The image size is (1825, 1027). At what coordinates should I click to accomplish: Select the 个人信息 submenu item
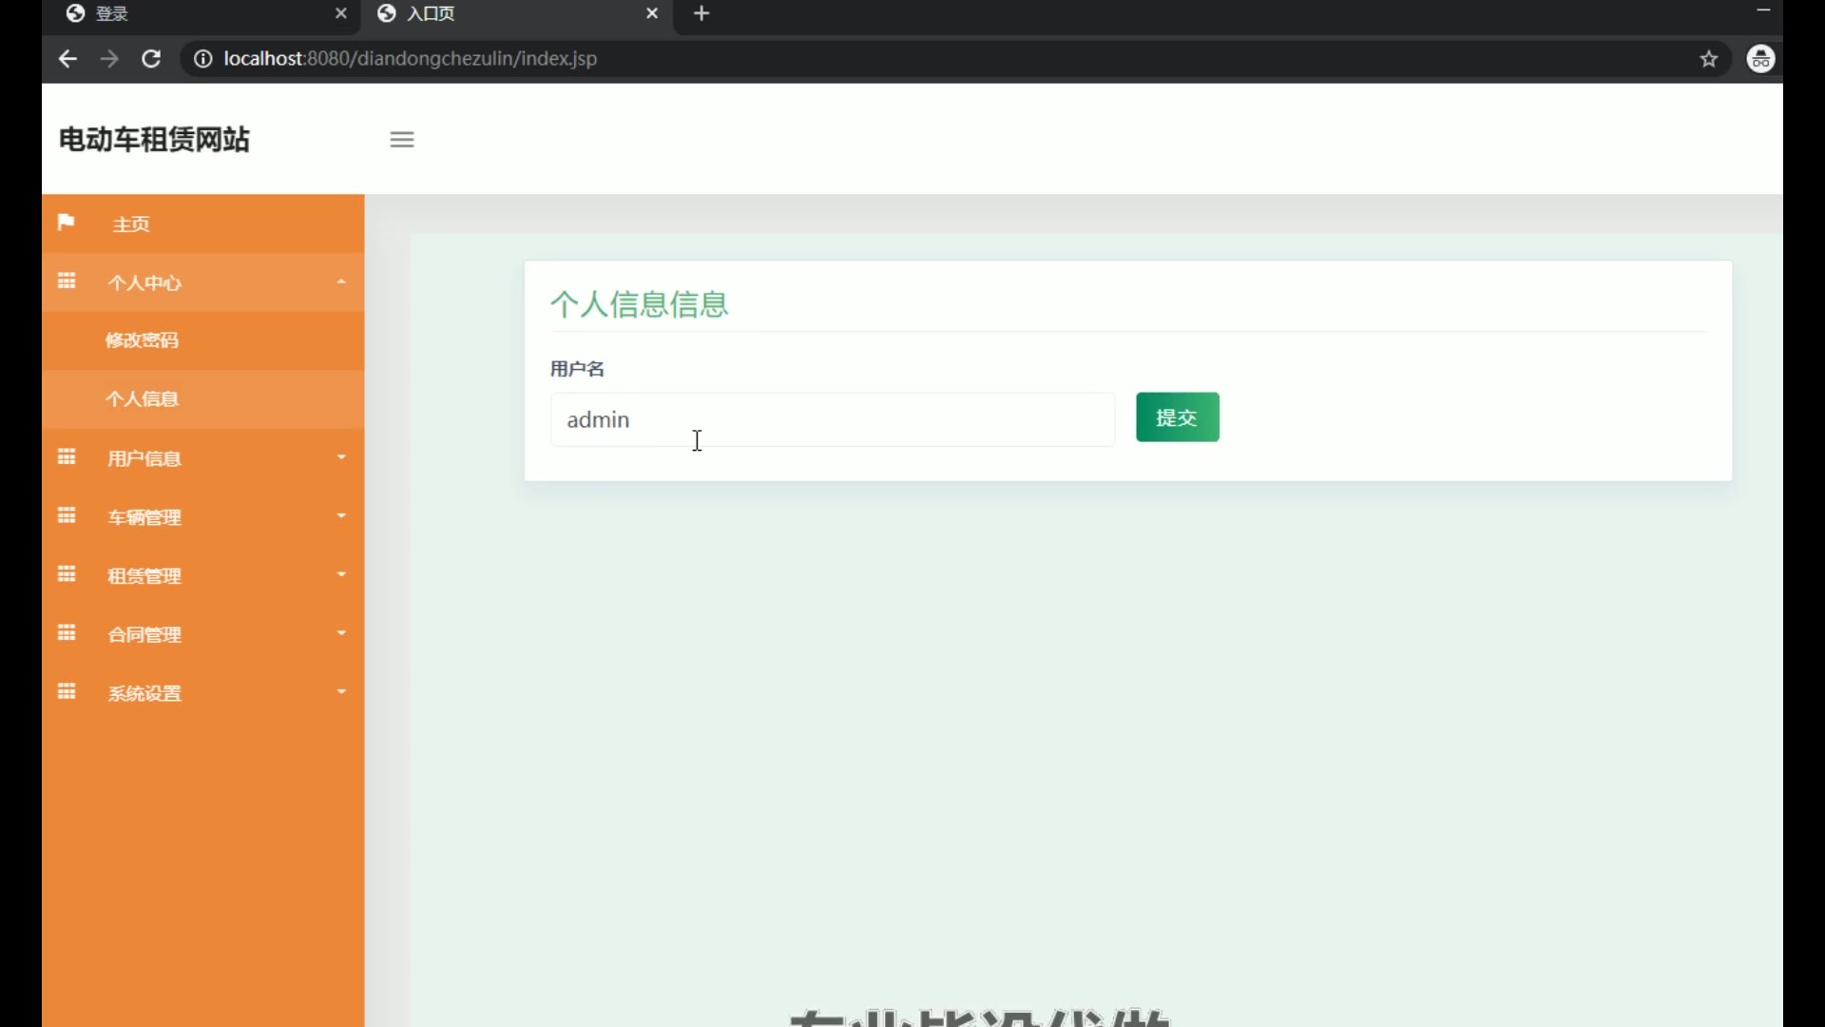click(143, 399)
